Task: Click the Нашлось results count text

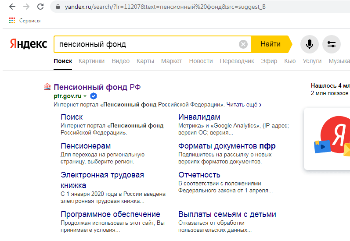Action: pos(330,85)
